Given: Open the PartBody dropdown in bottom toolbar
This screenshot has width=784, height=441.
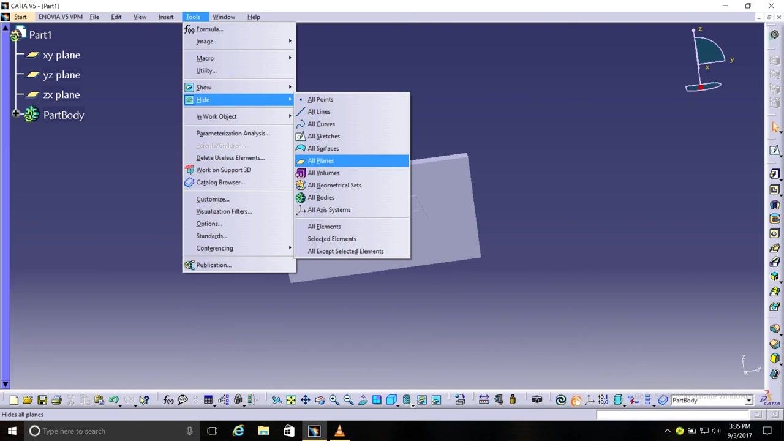Looking at the screenshot, I should [748, 400].
